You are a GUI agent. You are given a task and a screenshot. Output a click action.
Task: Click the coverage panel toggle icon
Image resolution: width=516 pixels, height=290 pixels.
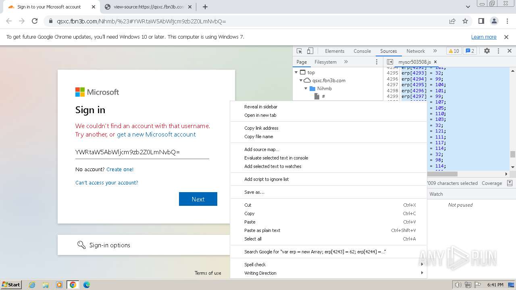pyautogui.click(x=510, y=183)
